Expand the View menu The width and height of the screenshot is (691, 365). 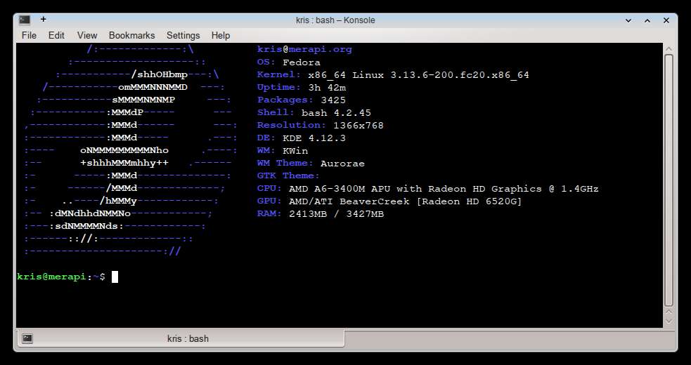(x=87, y=35)
